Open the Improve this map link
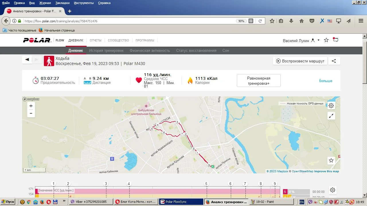 [327, 171]
